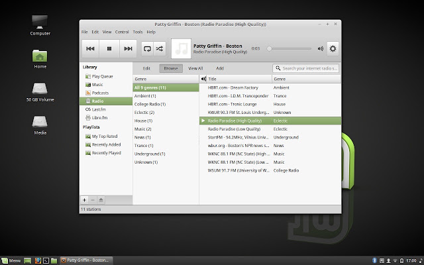This screenshot has width=424, height=265.
Task: Select HBR1.com - Dream Factory station
Action: 270,87
